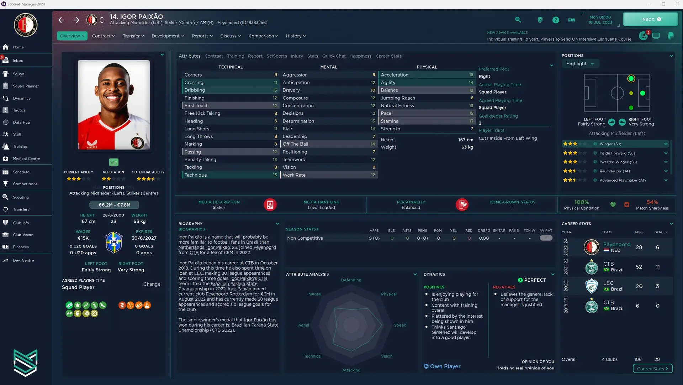Open the Inbox sidebar item
This screenshot has width=683, height=385.
tap(26, 61)
